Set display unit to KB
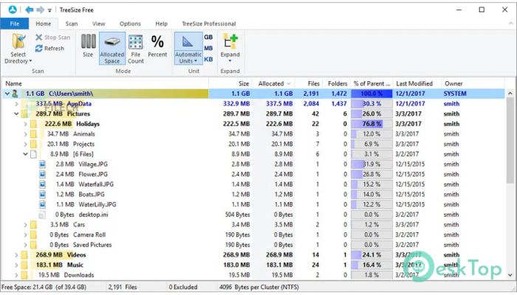The image size is (517, 295). 208,59
